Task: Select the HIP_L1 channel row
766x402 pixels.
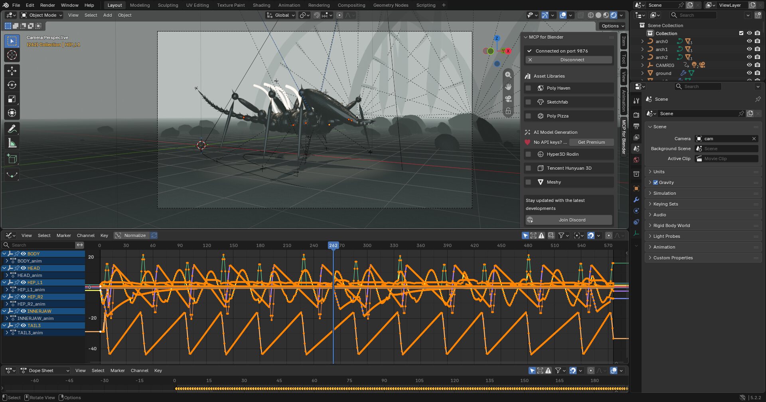Action: [x=43, y=282]
